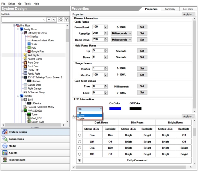The height and width of the screenshot is (171, 199).
Task: Click Set for Ramp Up
Action: click(142, 33)
